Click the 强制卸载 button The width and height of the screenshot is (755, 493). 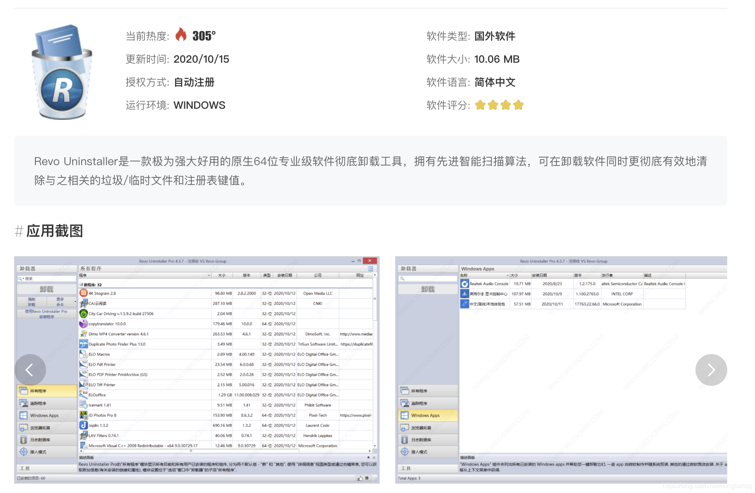point(32,302)
